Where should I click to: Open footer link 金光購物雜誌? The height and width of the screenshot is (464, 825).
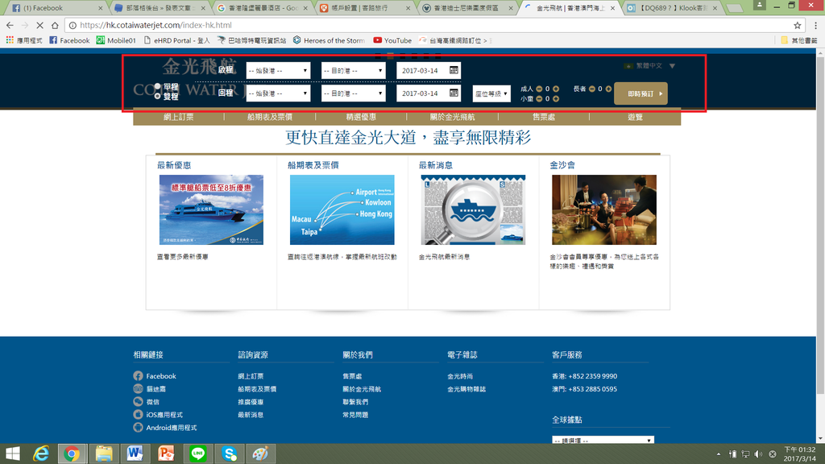(x=466, y=389)
